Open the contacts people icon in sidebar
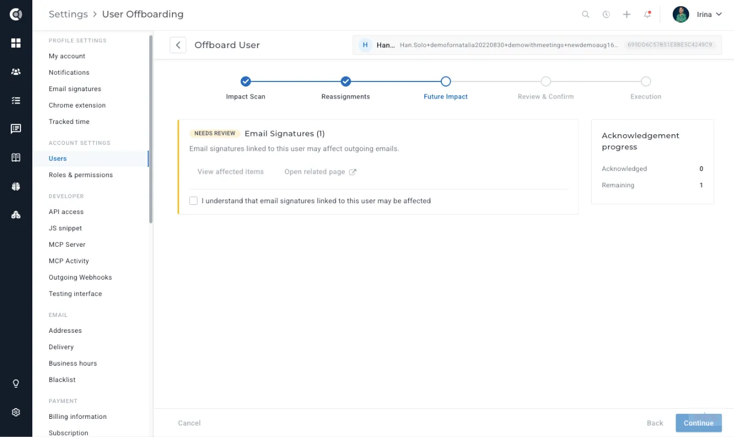 click(x=16, y=72)
